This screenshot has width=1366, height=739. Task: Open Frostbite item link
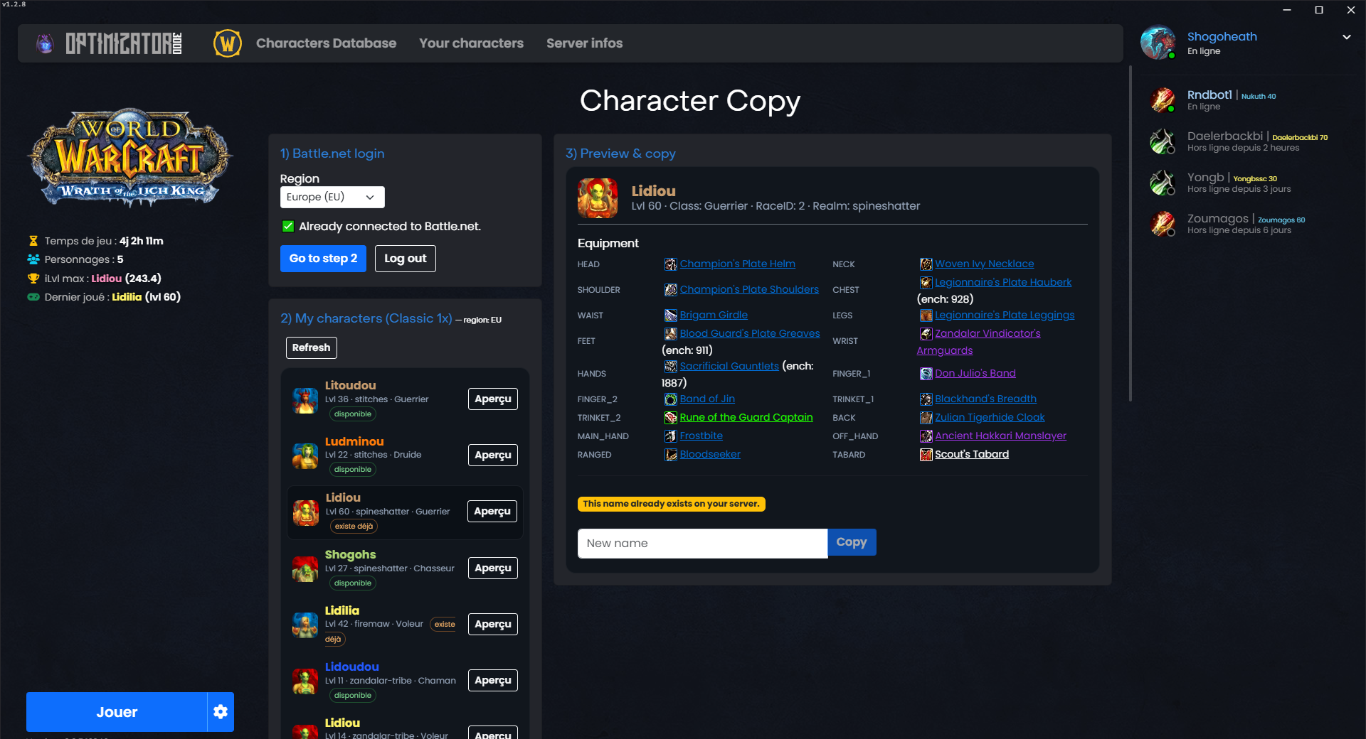701,436
